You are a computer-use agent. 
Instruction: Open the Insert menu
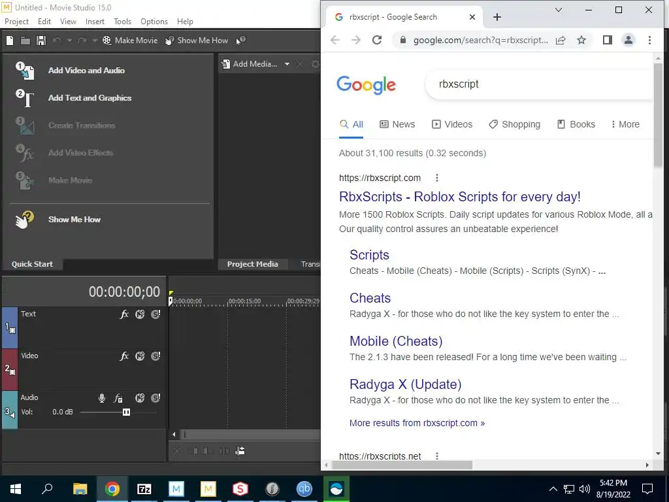(x=95, y=22)
